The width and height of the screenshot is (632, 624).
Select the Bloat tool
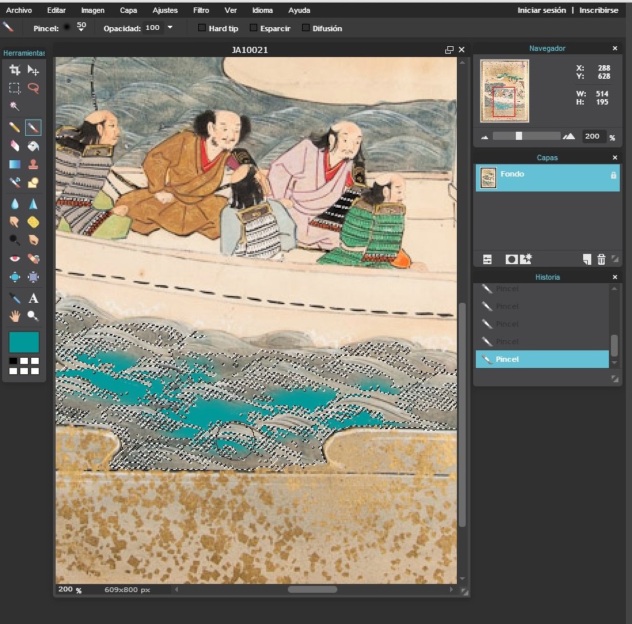[x=15, y=277]
